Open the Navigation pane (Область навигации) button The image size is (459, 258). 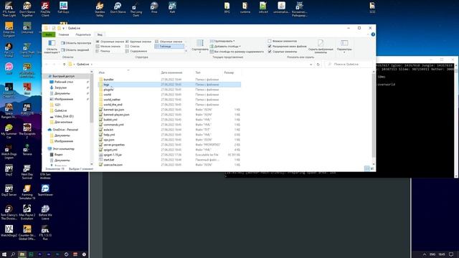click(x=52, y=47)
